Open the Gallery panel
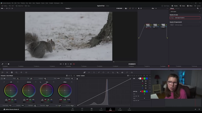202x113 pixels. [x=4, y=6]
